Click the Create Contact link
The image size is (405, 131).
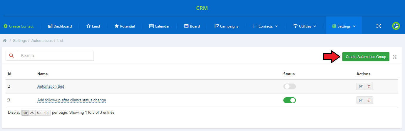[19, 26]
